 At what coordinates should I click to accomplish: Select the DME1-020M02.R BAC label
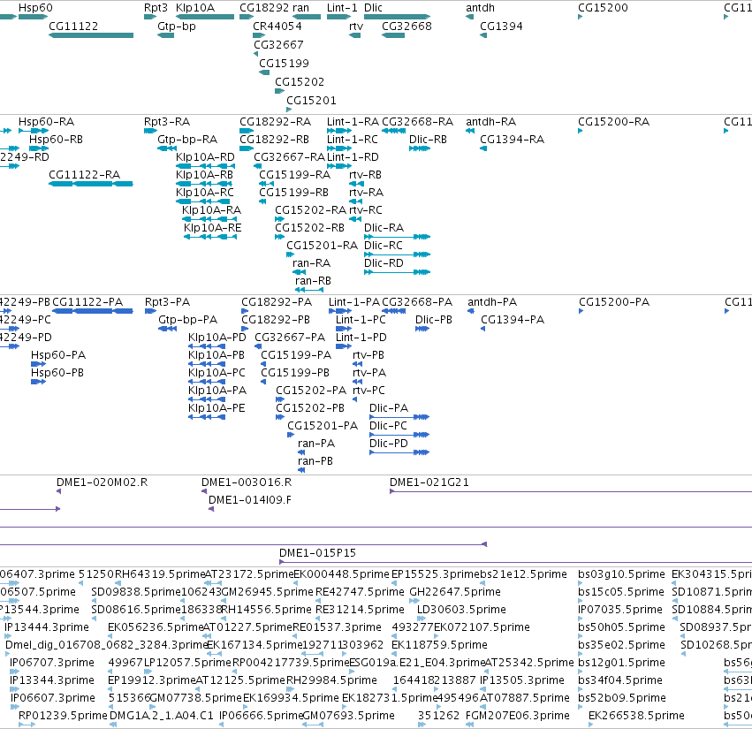tap(103, 482)
